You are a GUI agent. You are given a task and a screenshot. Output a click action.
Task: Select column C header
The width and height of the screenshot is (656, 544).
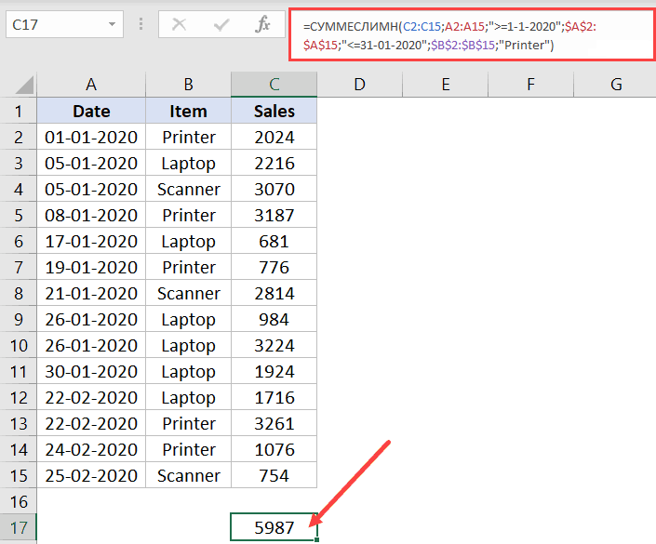coord(274,85)
